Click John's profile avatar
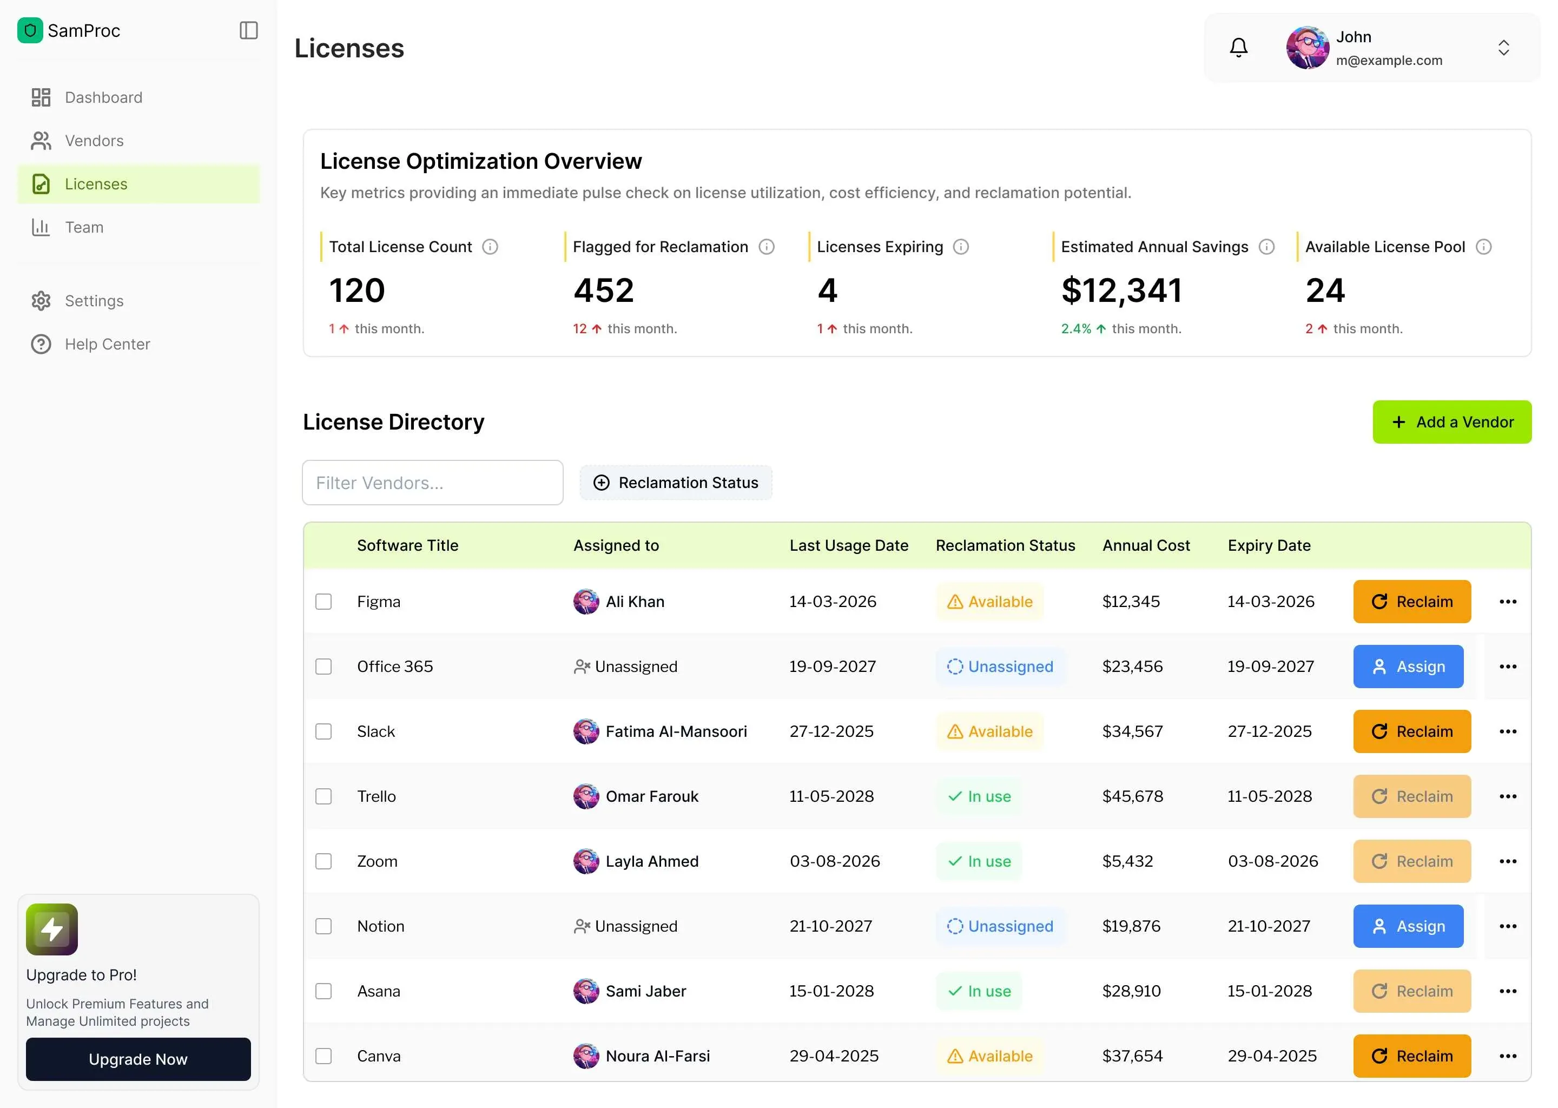1558x1108 pixels. [x=1307, y=48]
